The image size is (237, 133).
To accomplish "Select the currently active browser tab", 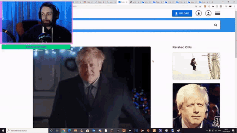I will 123,2.
